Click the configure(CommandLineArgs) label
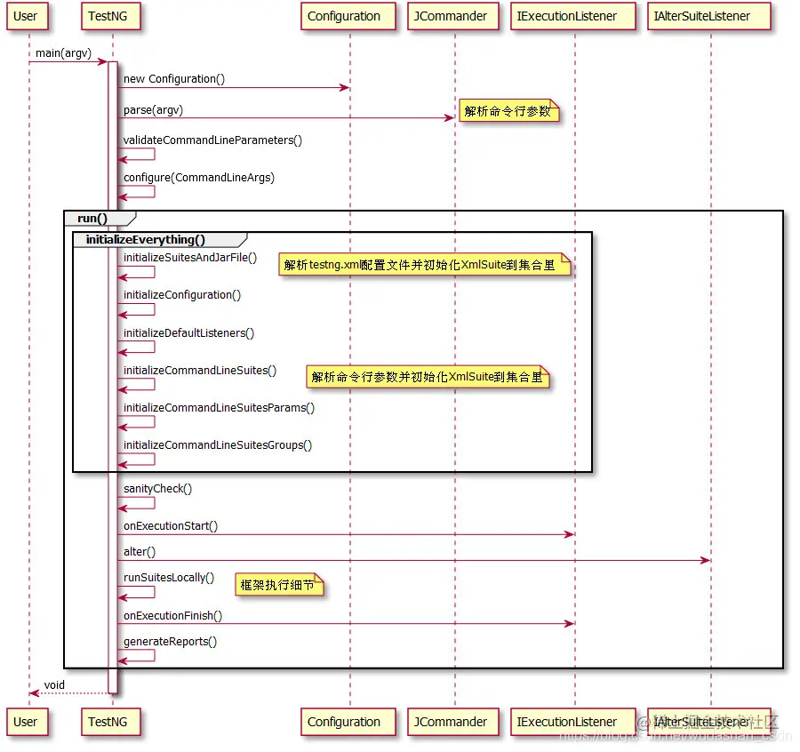The width and height of the screenshot is (800, 752). pyautogui.click(x=201, y=179)
